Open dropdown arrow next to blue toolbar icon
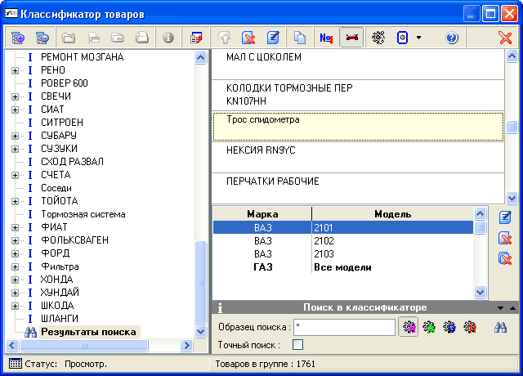Image resolution: width=523 pixels, height=376 pixels. 419,38
